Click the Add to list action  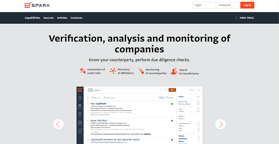[x=96, y=98]
